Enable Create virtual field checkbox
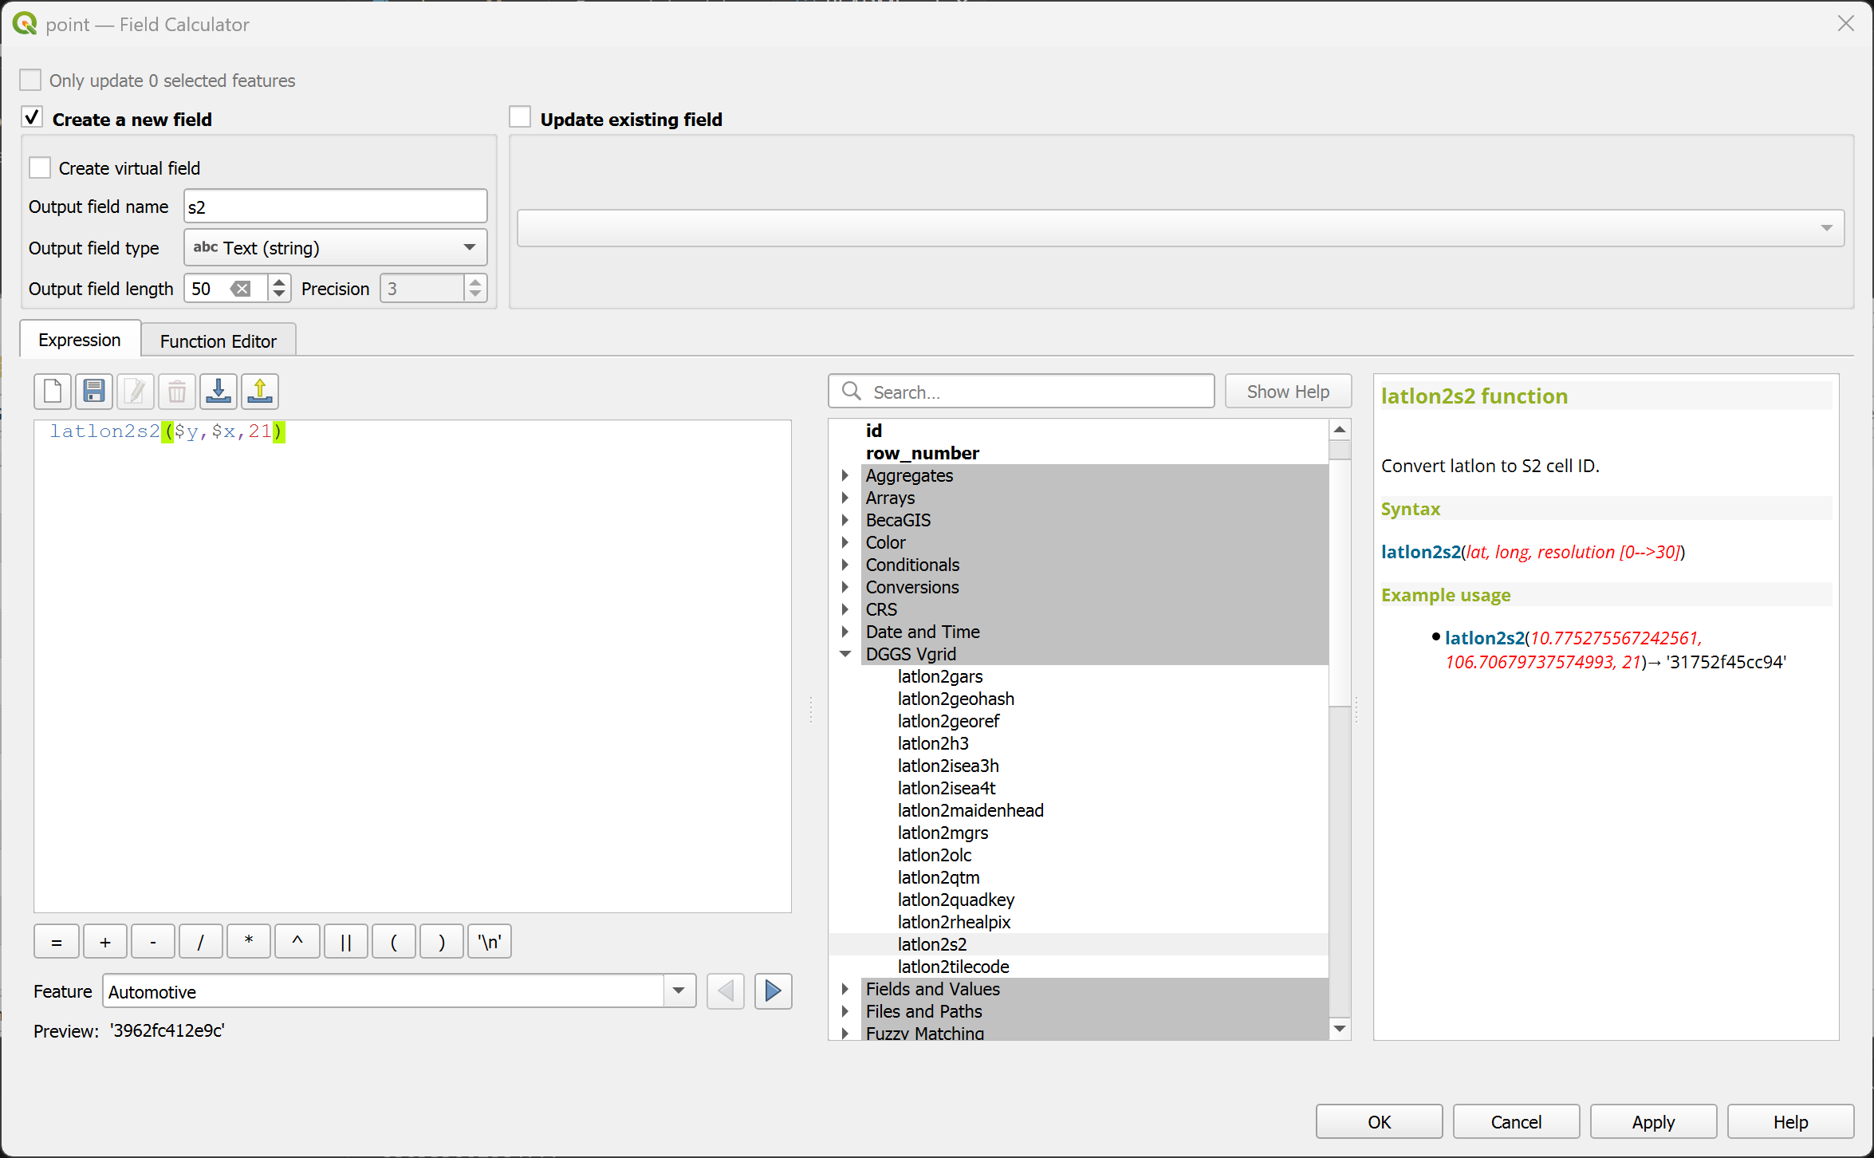The height and width of the screenshot is (1158, 1874). (x=40, y=168)
